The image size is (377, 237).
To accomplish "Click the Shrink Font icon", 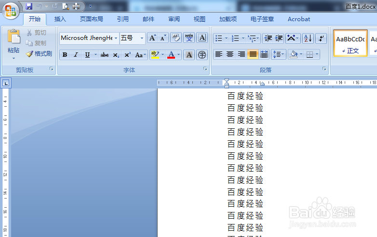I will [x=163, y=38].
